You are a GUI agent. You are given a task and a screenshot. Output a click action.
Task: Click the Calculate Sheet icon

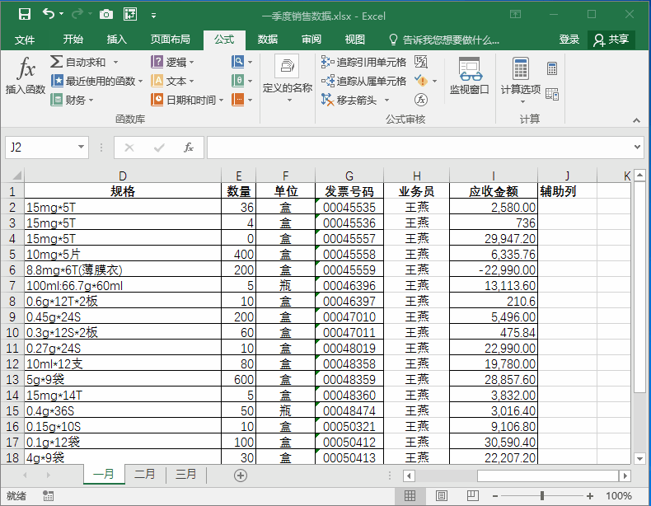pos(552,94)
